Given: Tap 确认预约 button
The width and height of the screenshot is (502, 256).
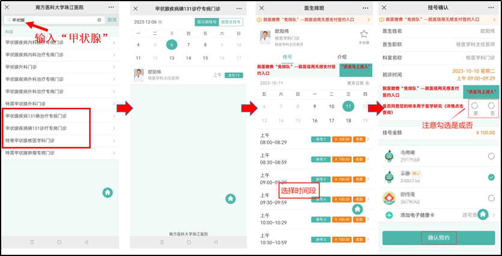Looking at the screenshot, I should point(439,238).
